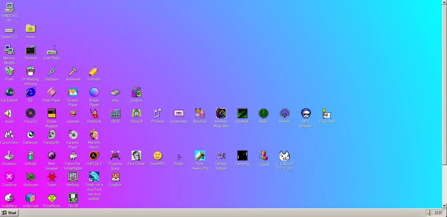Launch the IE6 icon
The image size is (447, 217).
coord(31,92)
